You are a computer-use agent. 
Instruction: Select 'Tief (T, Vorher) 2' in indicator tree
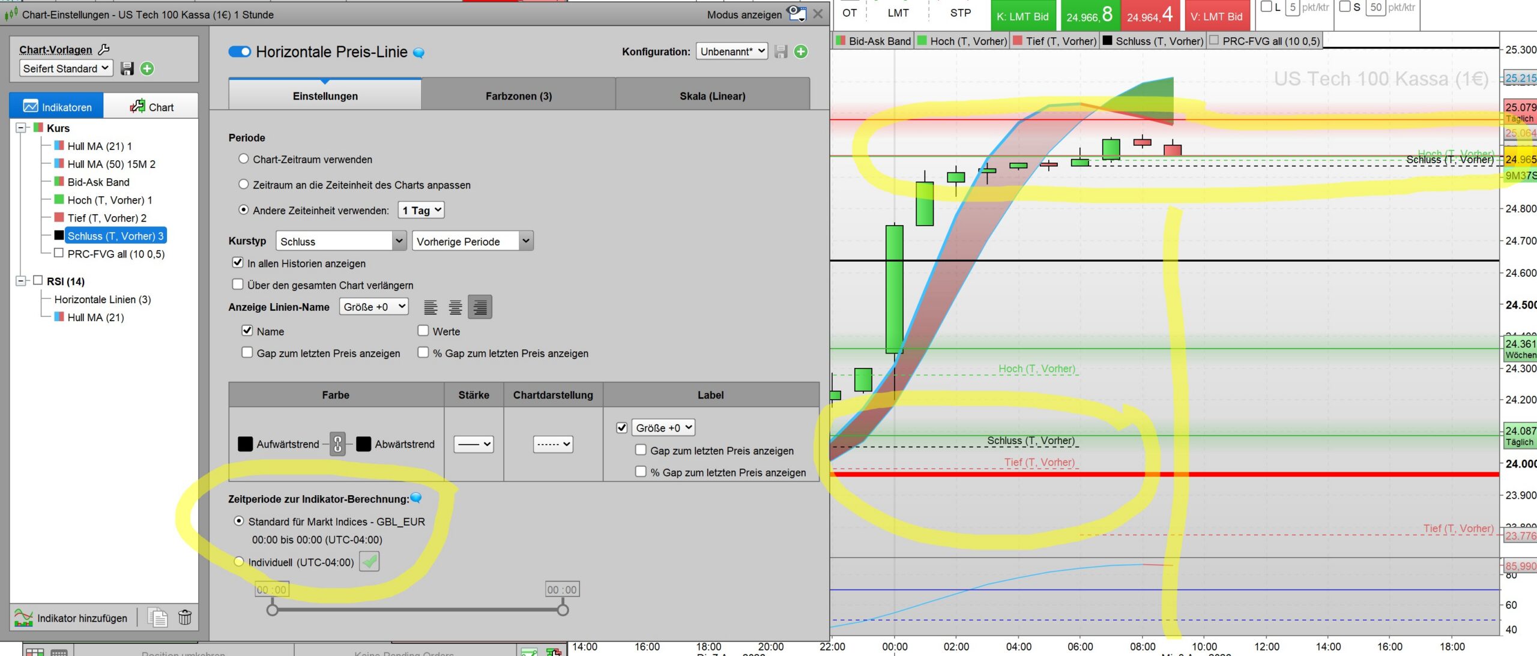[106, 218]
